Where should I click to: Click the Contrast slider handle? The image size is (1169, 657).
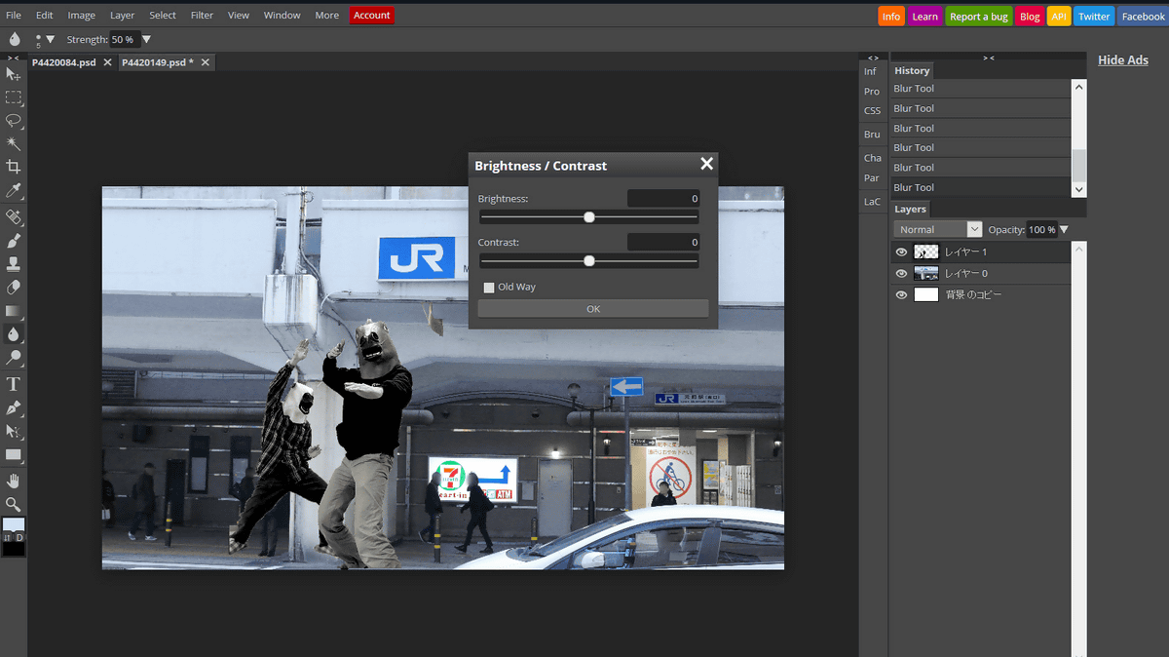click(x=589, y=260)
